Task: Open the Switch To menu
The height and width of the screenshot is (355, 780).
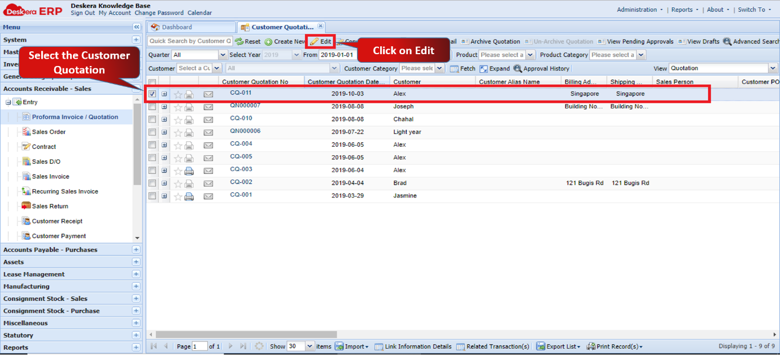Action: [754, 10]
